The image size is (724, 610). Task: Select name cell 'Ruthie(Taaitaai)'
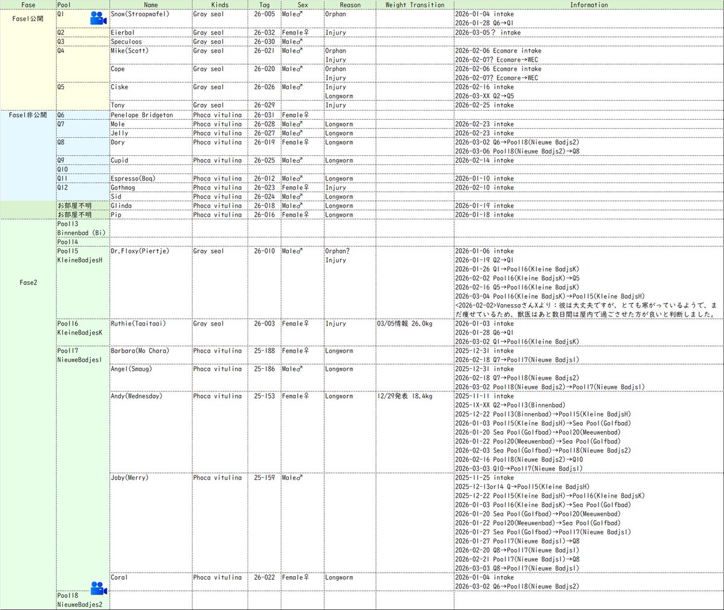[151, 332]
